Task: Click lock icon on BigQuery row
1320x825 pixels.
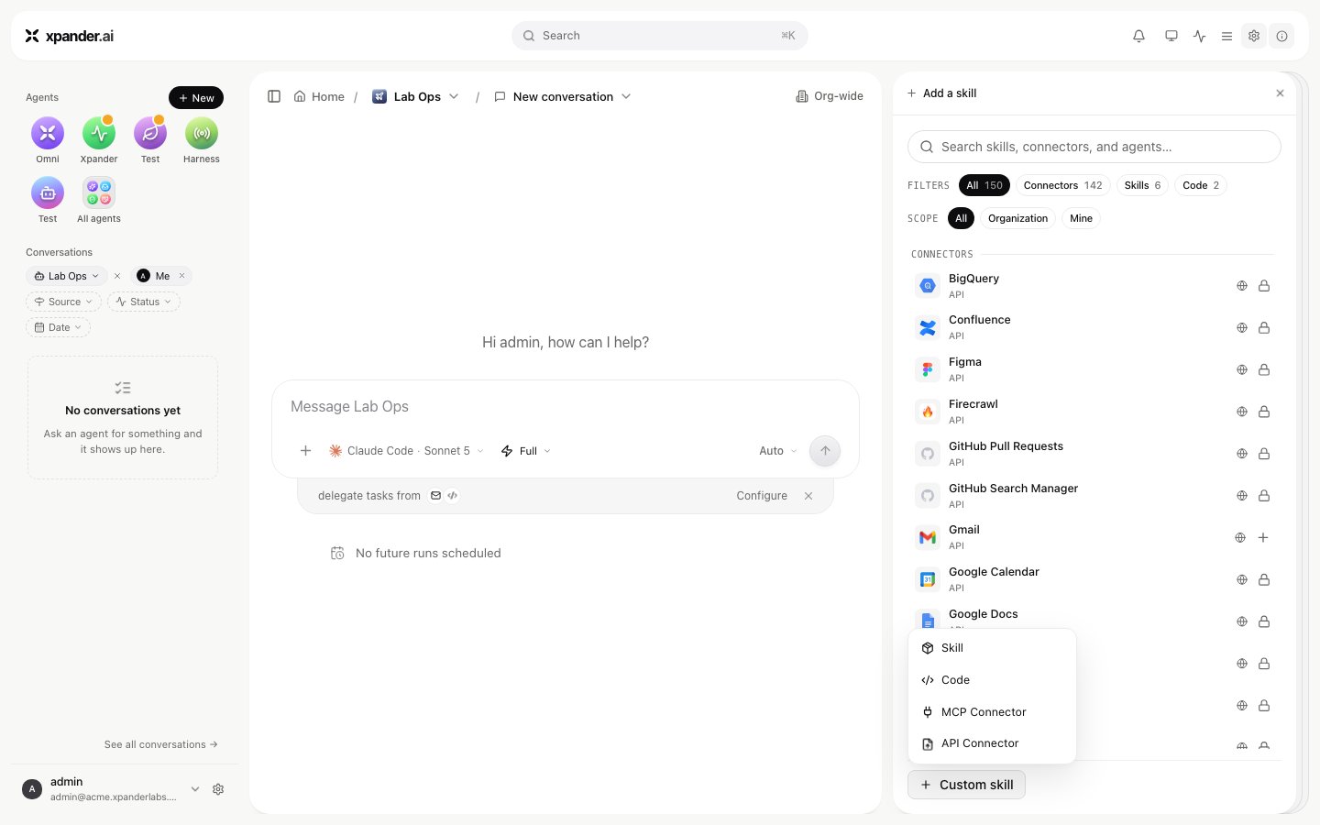Action: tap(1264, 286)
